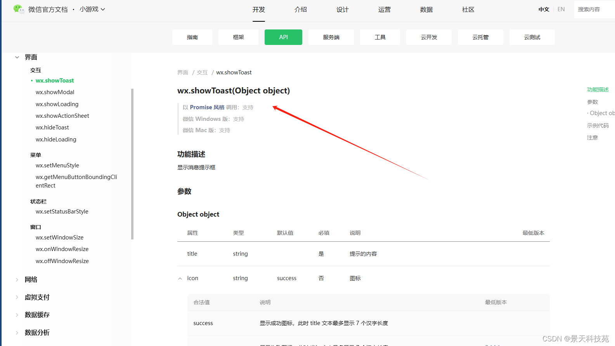The width and height of the screenshot is (615, 346).
Task: Switch to the 开发 top tab
Action: pos(259,10)
